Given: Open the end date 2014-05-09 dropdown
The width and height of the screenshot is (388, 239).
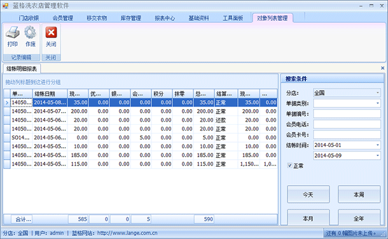Looking at the screenshot, I should tap(378, 155).
